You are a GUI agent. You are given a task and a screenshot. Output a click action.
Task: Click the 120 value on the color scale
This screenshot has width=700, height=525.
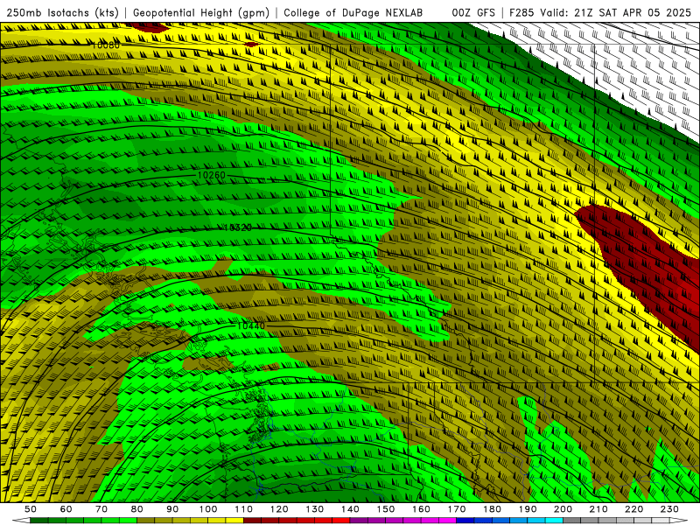coord(279,509)
